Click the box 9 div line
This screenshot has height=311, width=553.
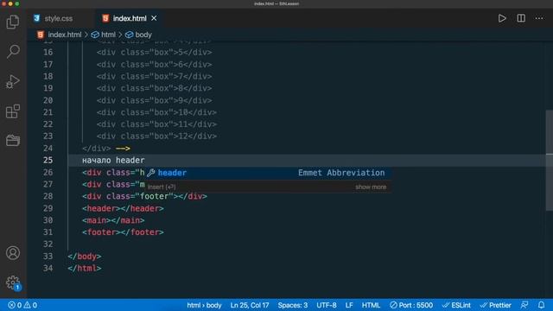pos(154,100)
